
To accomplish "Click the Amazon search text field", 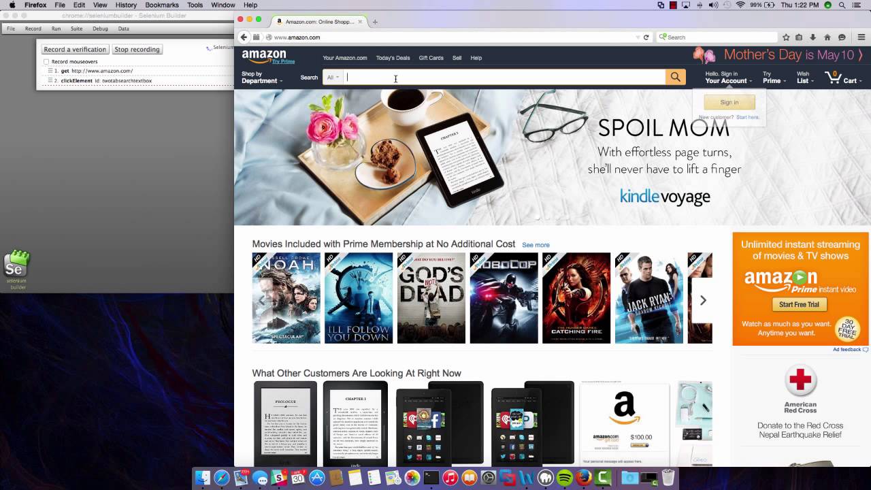I will 504,78.
